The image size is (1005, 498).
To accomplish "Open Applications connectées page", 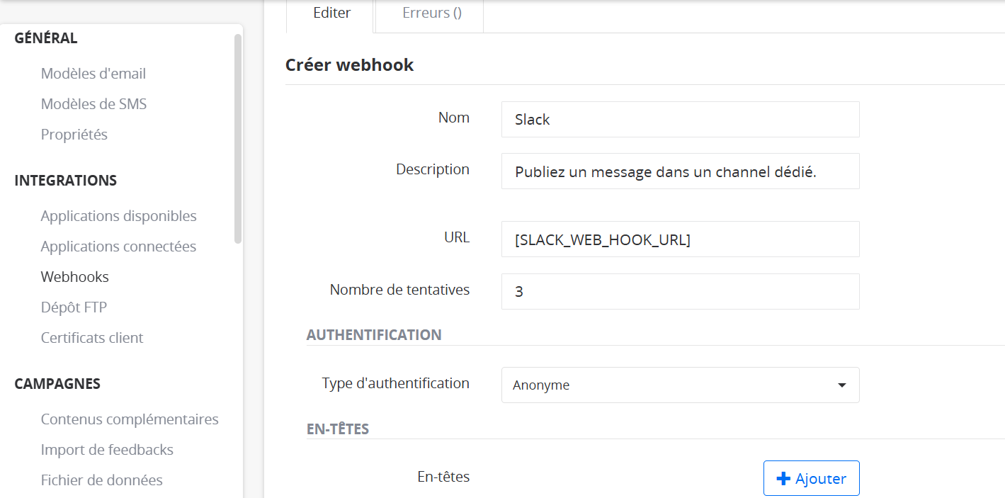I will coord(118,247).
